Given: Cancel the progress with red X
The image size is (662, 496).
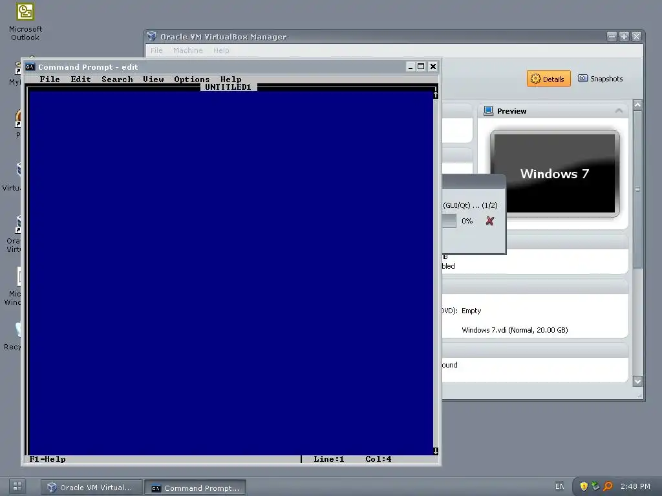Looking at the screenshot, I should tap(490, 221).
